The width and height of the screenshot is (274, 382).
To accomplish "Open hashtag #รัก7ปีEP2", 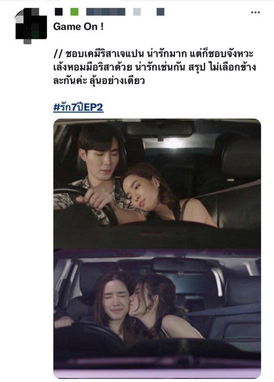I will pos(78,107).
